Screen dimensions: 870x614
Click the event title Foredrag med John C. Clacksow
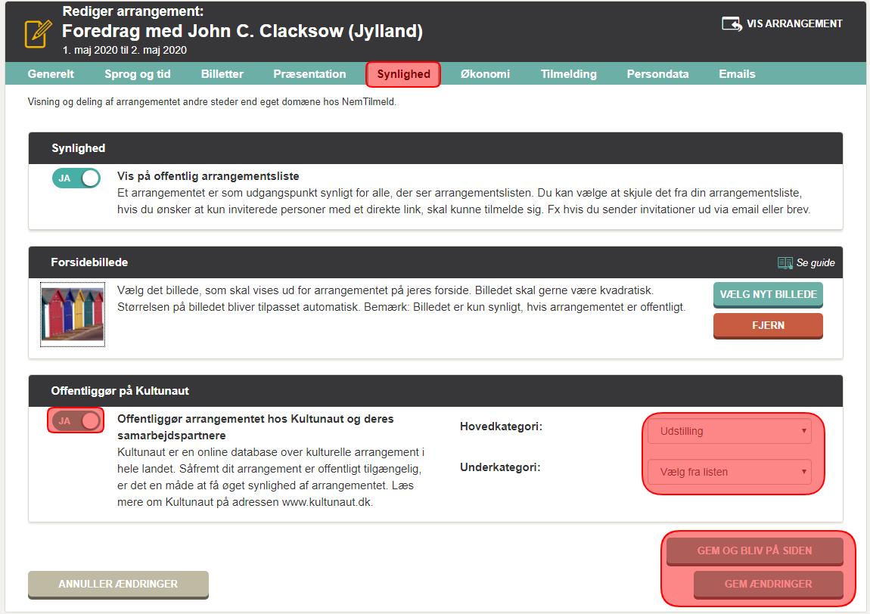tap(243, 31)
